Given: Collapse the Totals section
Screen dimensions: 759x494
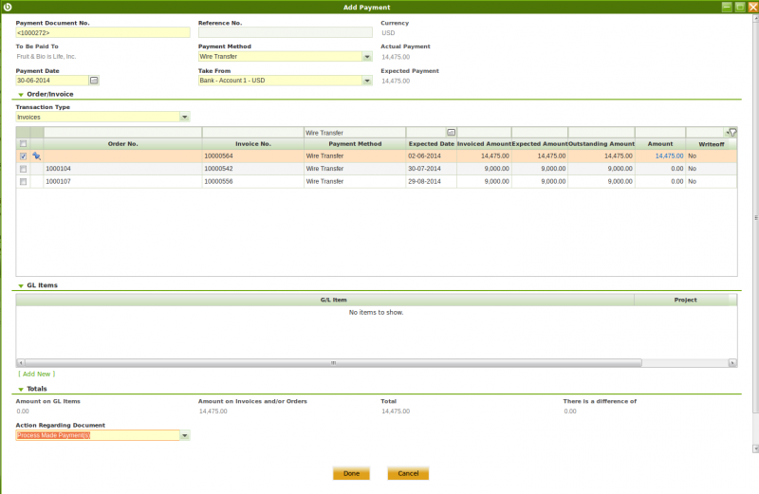Looking at the screenshot, I should click(21, 389).
